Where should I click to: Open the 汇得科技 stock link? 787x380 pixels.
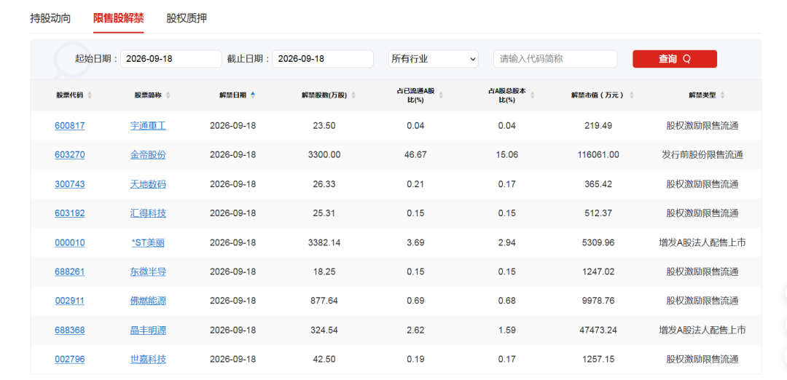[x=148, y=213]
